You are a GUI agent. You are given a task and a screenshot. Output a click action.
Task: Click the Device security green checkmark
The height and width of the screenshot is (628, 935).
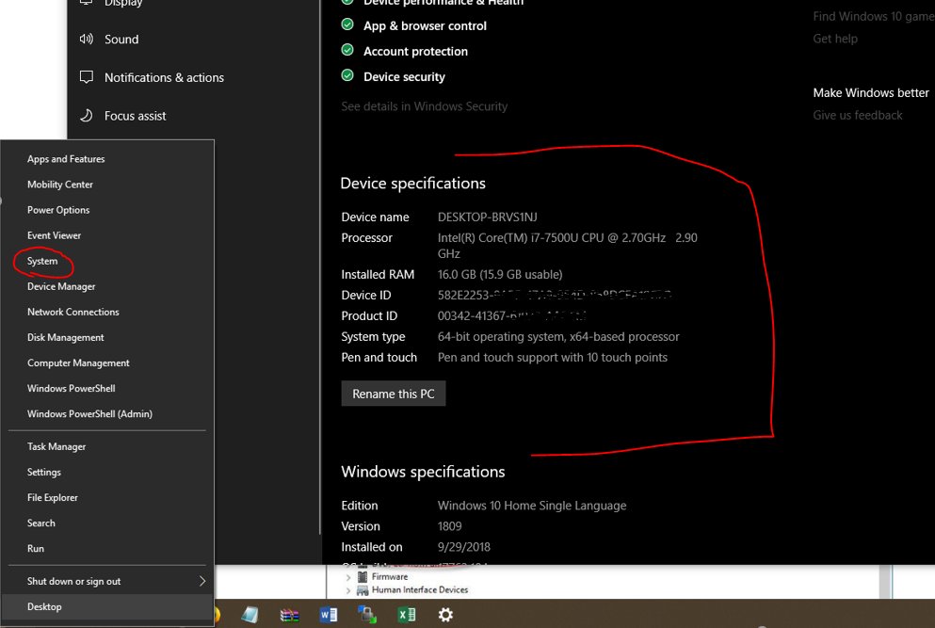[x=347, y=75]
